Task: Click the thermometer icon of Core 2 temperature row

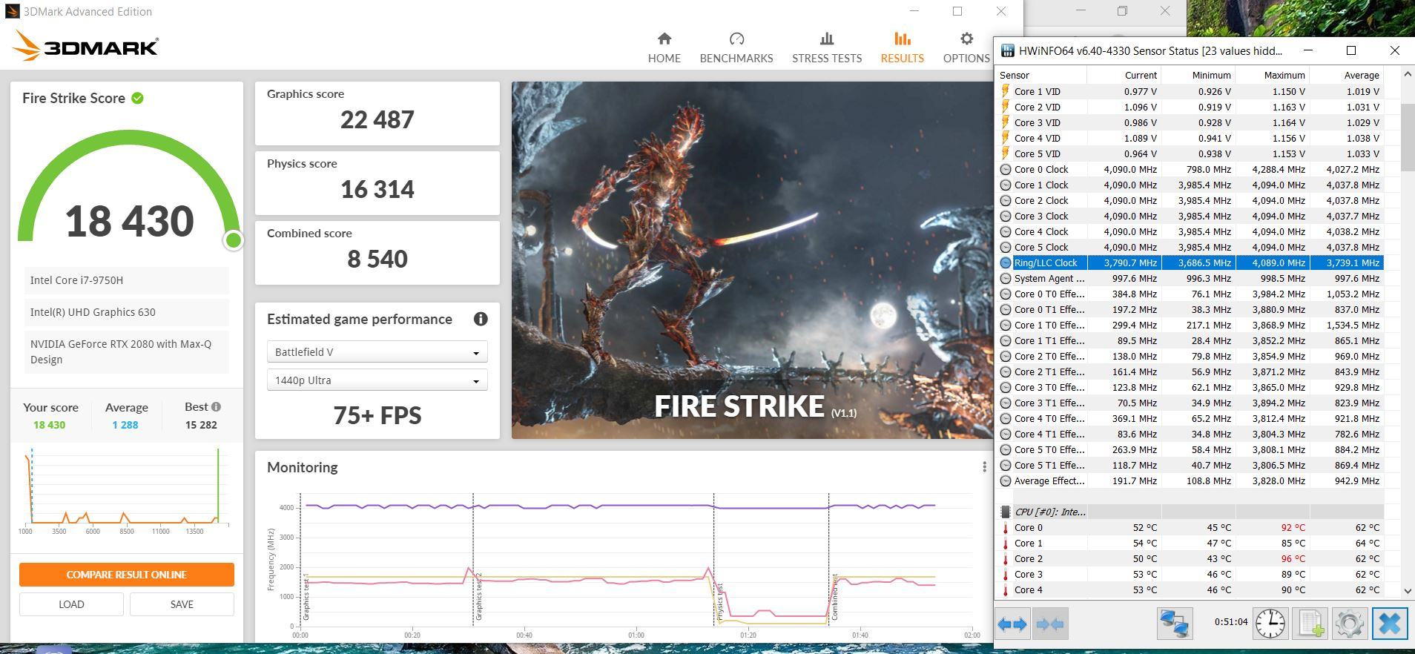Action: pyautogui.click(x=1006, y=559)
